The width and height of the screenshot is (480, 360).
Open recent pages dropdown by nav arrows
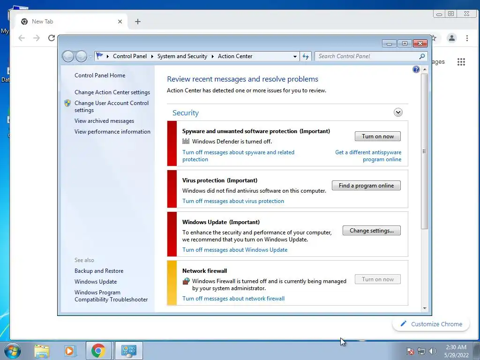point(90,57)
